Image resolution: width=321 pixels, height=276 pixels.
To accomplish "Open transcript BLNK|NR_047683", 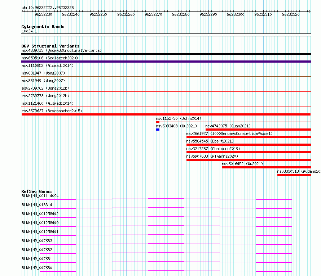I will (x=37, y=241).
